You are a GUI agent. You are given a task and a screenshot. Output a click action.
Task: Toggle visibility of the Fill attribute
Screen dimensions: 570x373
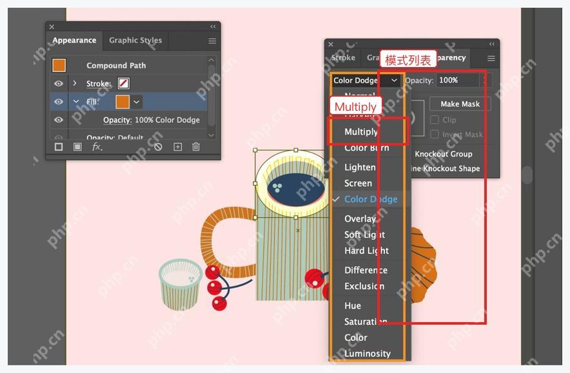(x=59, y=102)
